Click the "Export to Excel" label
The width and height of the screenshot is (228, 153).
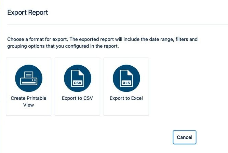point(126,98)
